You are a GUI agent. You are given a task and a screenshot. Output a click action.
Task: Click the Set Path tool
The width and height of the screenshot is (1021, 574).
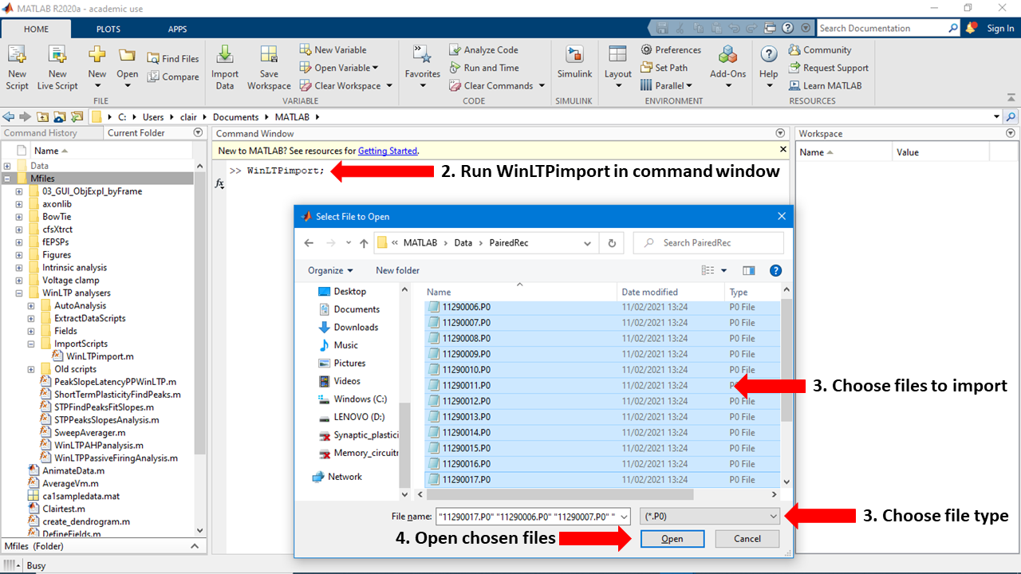point(664,68)
